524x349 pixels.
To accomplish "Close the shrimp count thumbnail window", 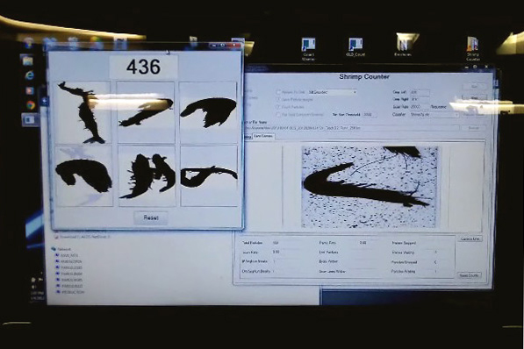I will (235, 45).
